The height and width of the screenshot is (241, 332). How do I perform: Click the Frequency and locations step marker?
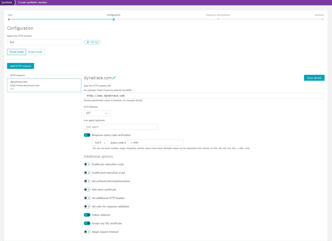pyautogui.click(x=218, y=19)
